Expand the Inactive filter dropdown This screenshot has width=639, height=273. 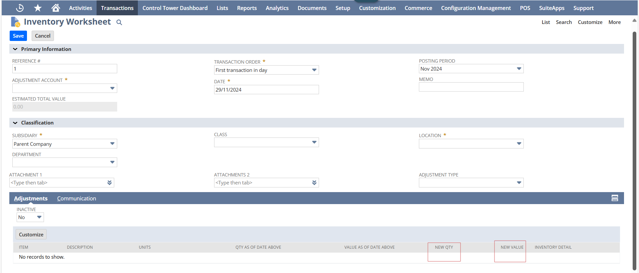tap(39, 217)
